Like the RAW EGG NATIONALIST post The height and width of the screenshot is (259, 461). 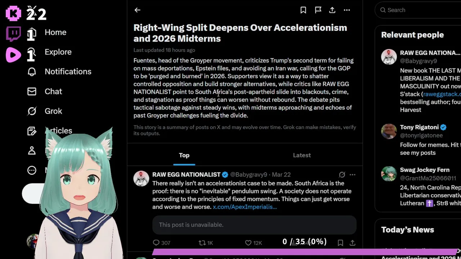pos(248,243)
